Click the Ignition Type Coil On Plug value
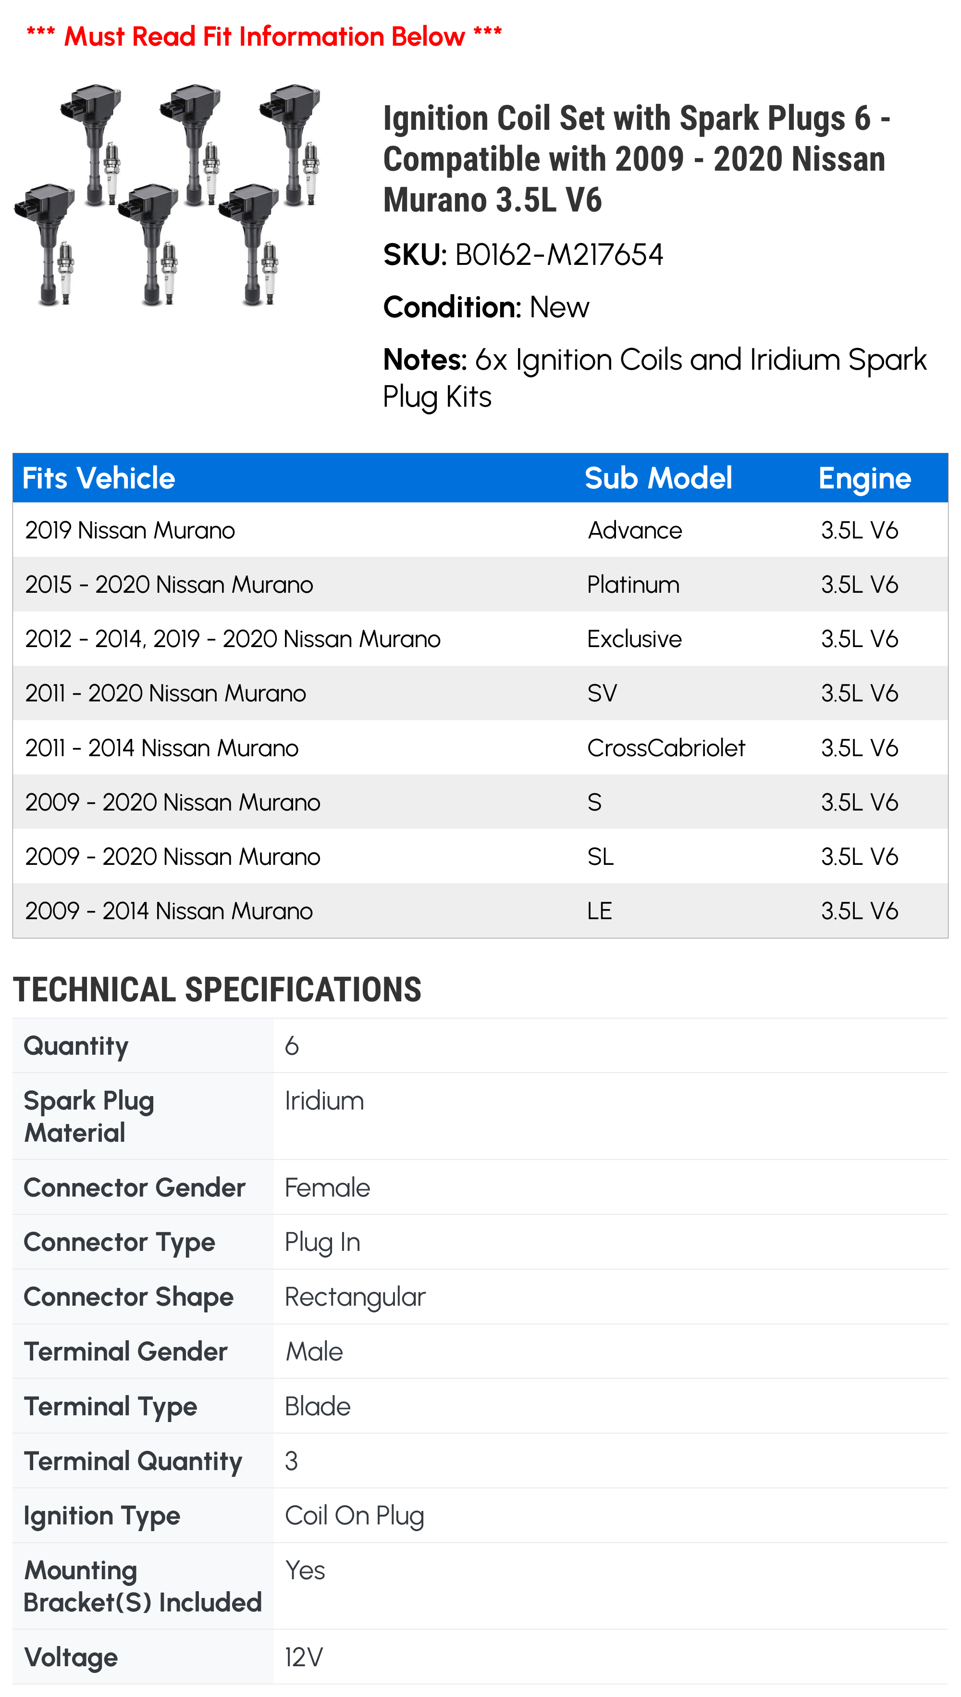 pos(355,1515)
